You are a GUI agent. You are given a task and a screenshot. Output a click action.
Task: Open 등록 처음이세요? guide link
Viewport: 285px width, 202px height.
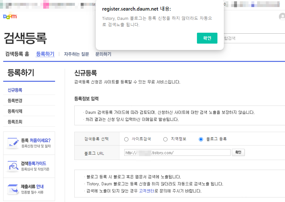[x=36, y=140]
